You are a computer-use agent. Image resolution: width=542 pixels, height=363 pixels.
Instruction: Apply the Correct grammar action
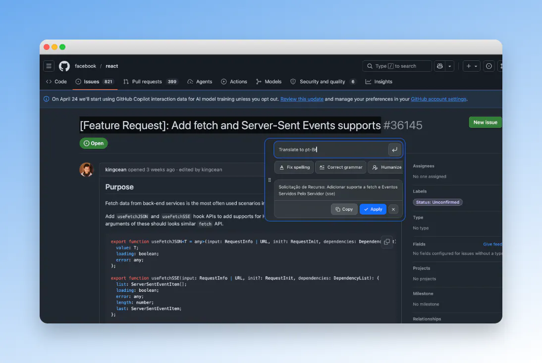click(340, 167)
